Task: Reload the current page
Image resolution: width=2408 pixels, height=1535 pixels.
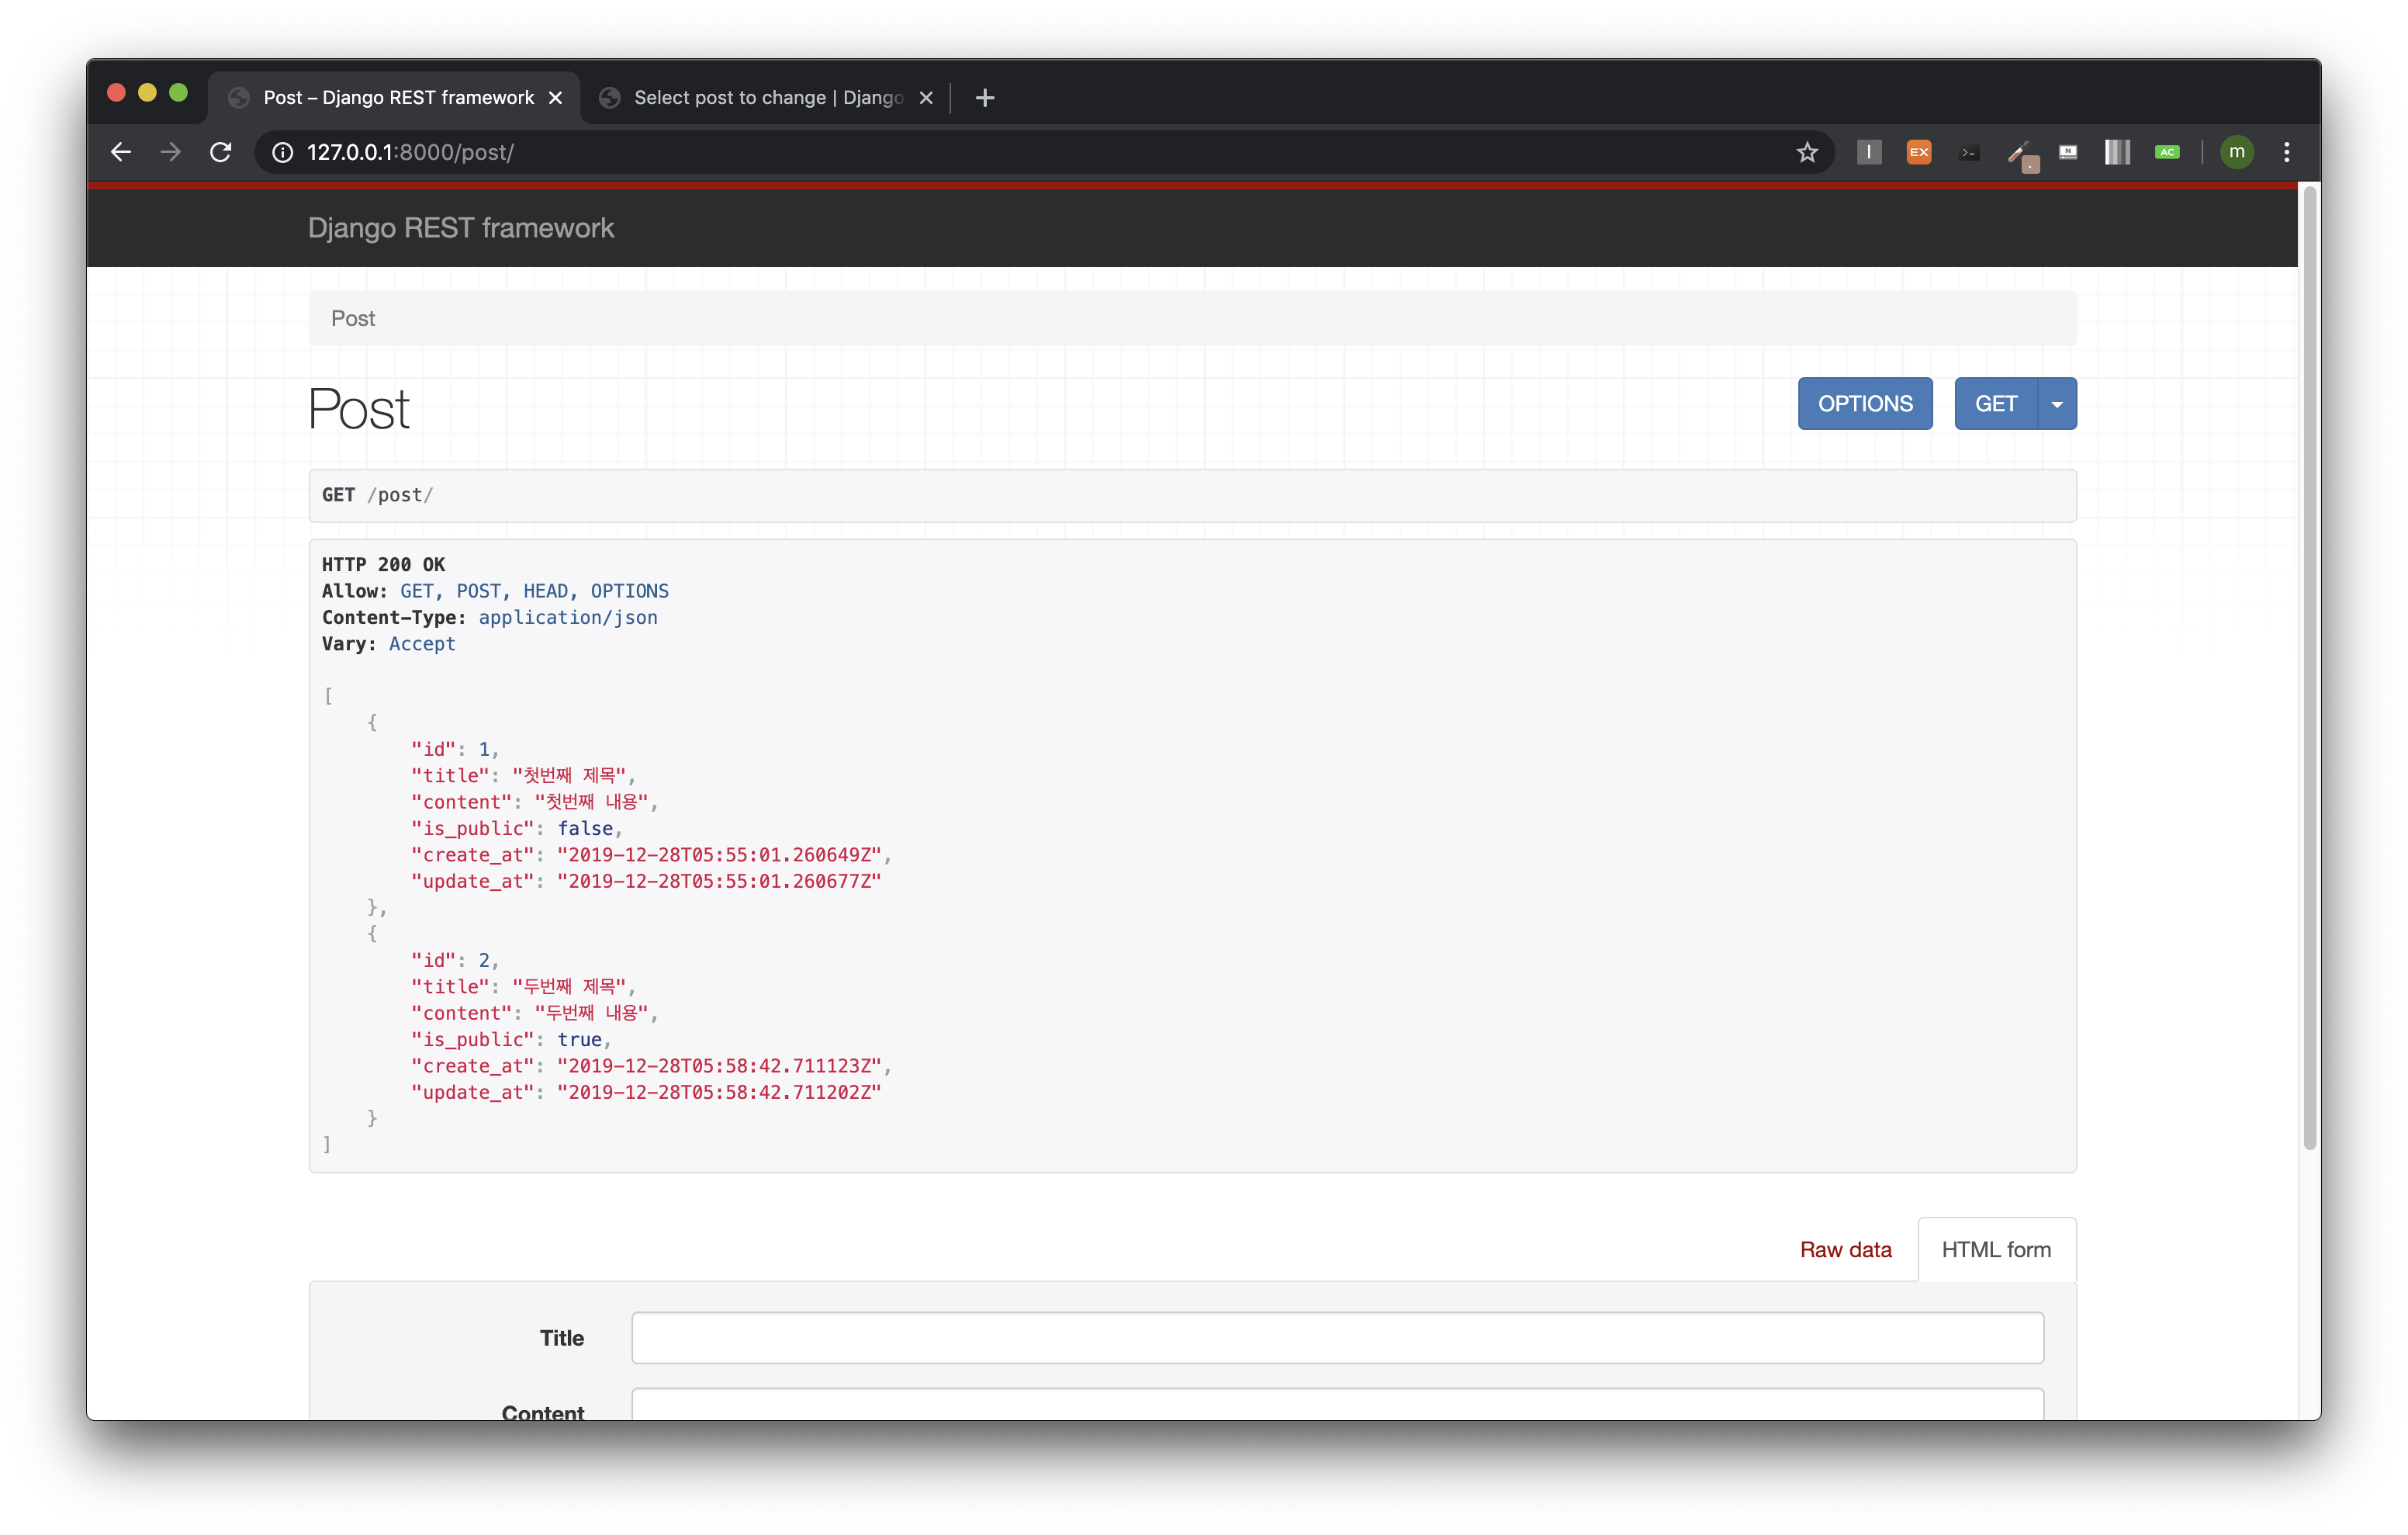Action: [x=221, y=152]
